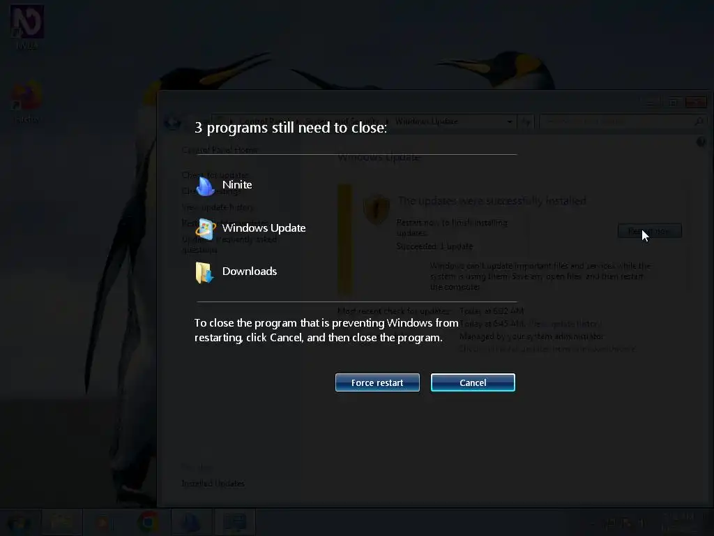Open Installed Updates link in dimmed window
The width and height of the screenshot is (714, 536).
(x=213, y=483)
